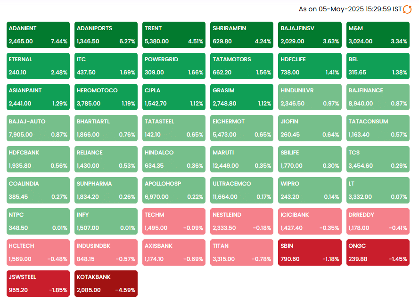Click the TECHM red tile

(x=174, y=221)
